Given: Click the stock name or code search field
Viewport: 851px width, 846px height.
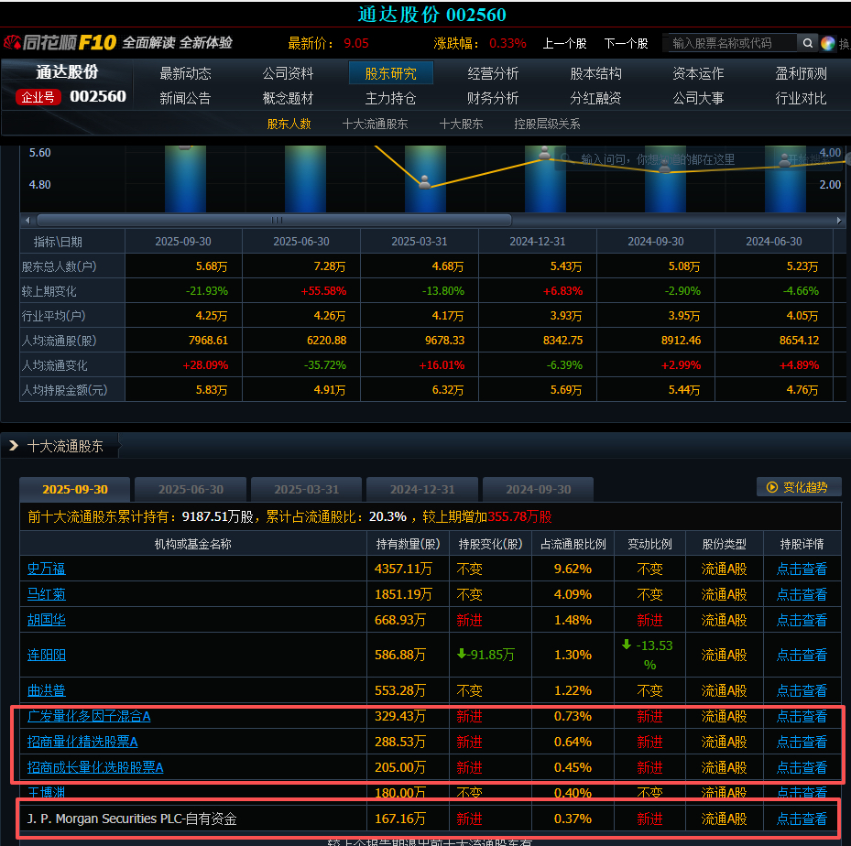Looking at the screenshot, I should [730, 43].
